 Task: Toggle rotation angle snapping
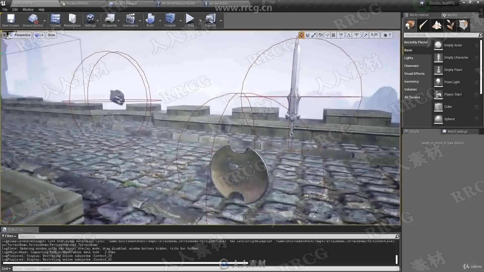[349, 35]
